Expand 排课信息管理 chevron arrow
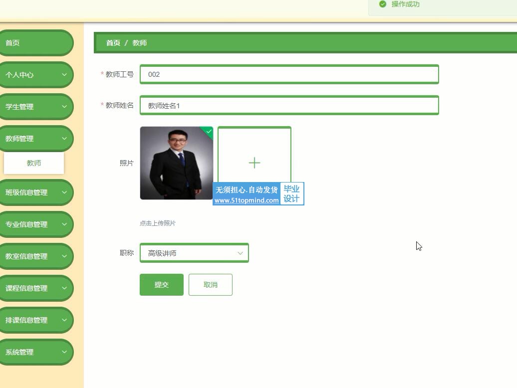 (x=64, y=320)
